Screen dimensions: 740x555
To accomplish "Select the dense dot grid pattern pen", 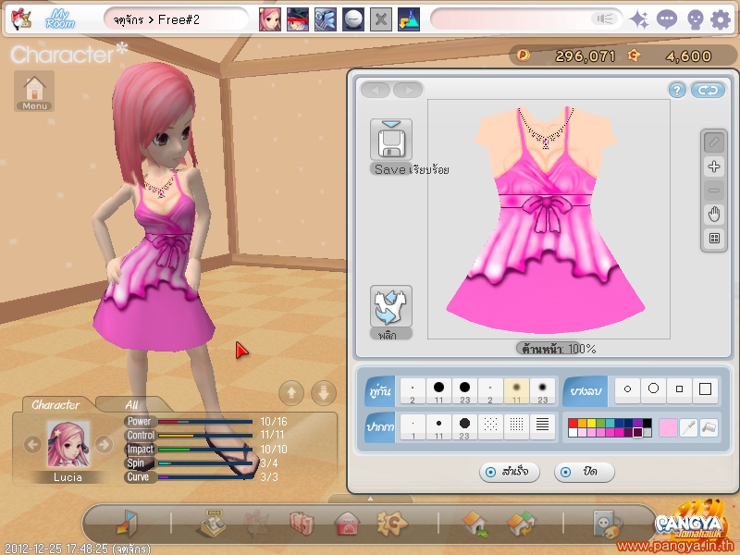I will click(x=517, y=427).
